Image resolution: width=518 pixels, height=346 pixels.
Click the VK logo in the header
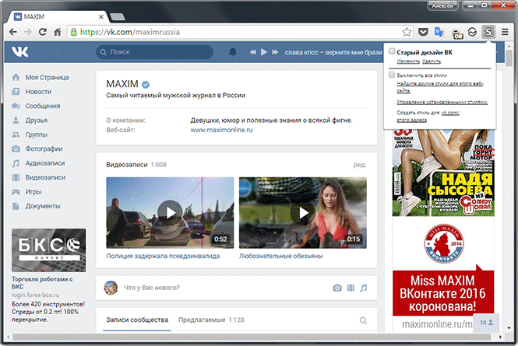pyautogui.click(x=20, y=52)
